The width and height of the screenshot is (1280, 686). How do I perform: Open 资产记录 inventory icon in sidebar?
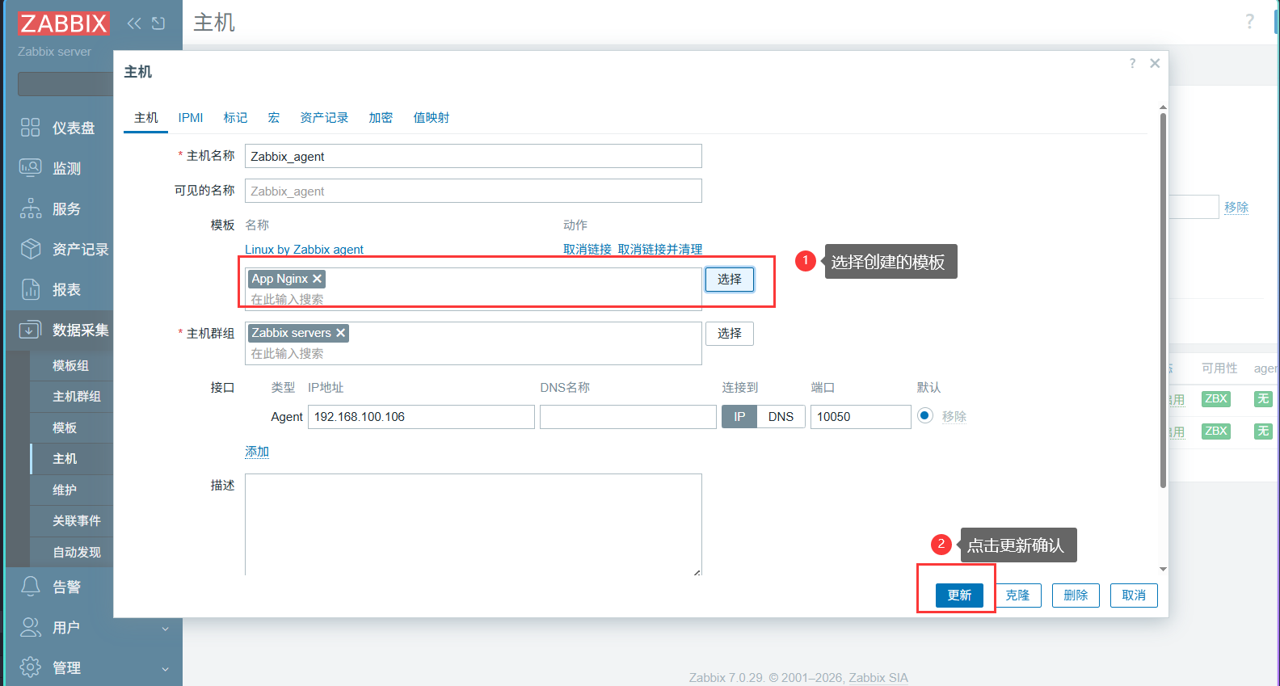pyautogui.click(x=31, y=249)
